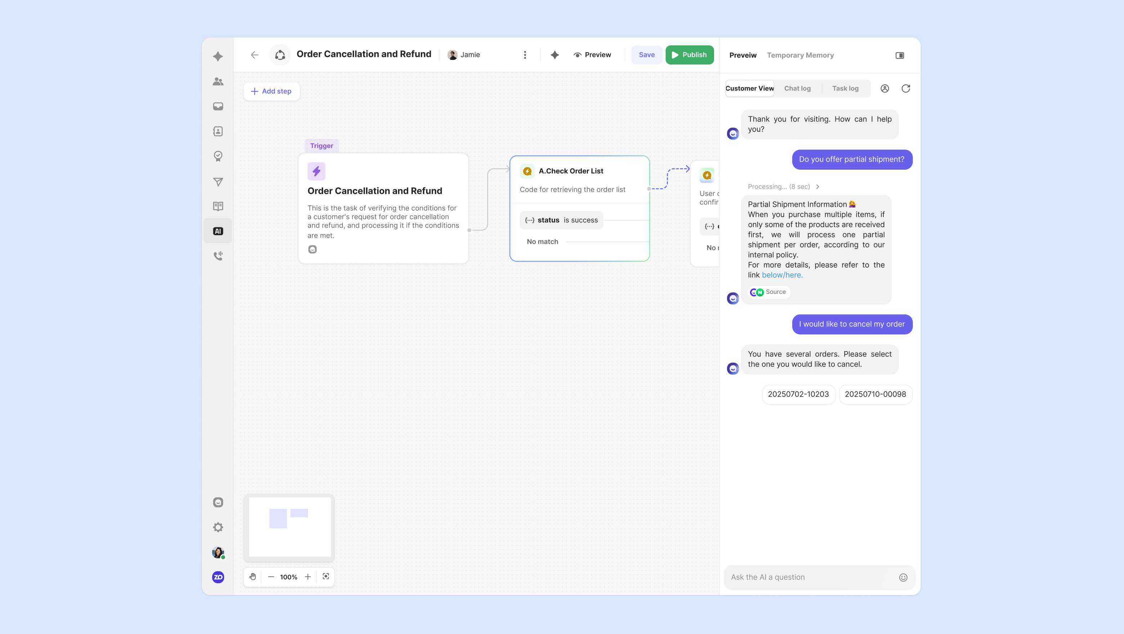
Task: Select the Chat log tab
Action: (x=797, y=88)
